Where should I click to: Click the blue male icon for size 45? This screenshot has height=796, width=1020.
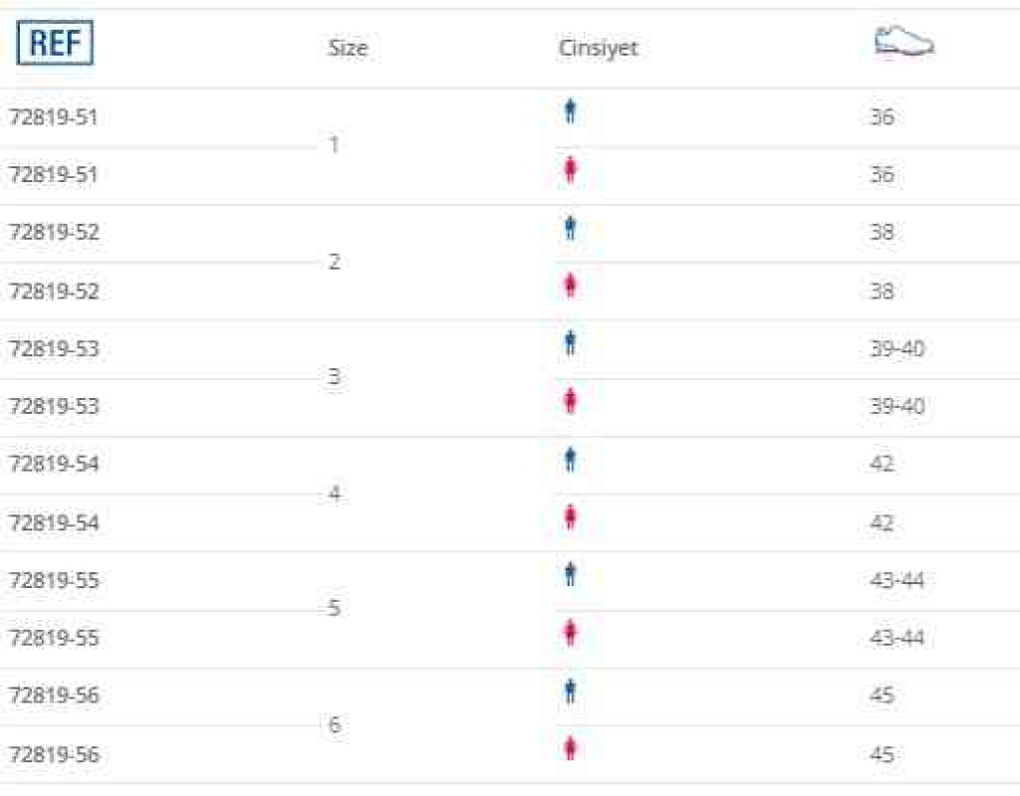click(571, 691)
